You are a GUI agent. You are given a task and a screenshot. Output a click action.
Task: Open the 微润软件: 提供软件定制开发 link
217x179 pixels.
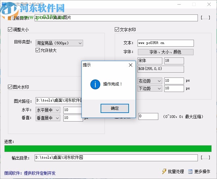click(30, 173)
